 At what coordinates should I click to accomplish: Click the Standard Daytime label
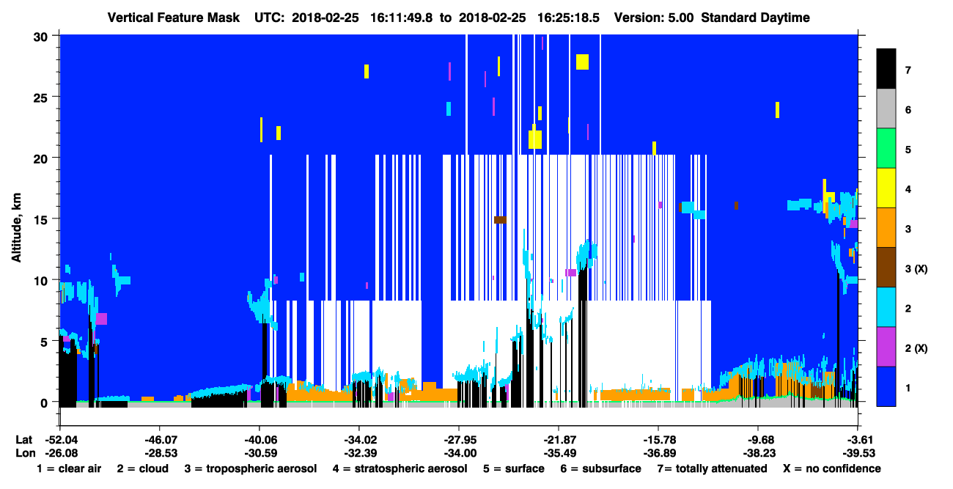tap(756, 18)
